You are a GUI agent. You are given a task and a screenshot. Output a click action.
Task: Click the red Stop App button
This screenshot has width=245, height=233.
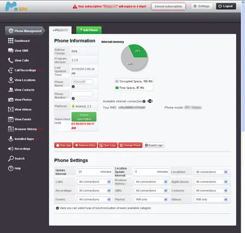[x=63, y=145]
